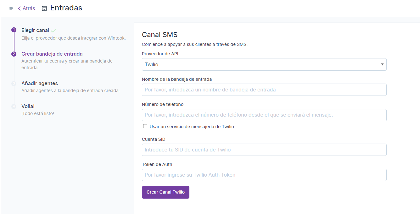Click the Token de Auth input field
The width and height of the screenshot is (420, 214).
pos(264,175)
